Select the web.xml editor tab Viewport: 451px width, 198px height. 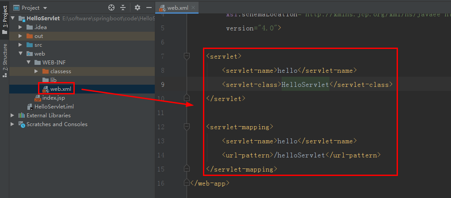(x=177, y=8)
